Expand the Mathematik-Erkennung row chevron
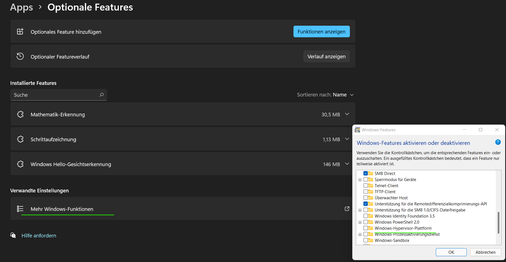This screenshot has width=506, height=262. (x=347, y=114)
